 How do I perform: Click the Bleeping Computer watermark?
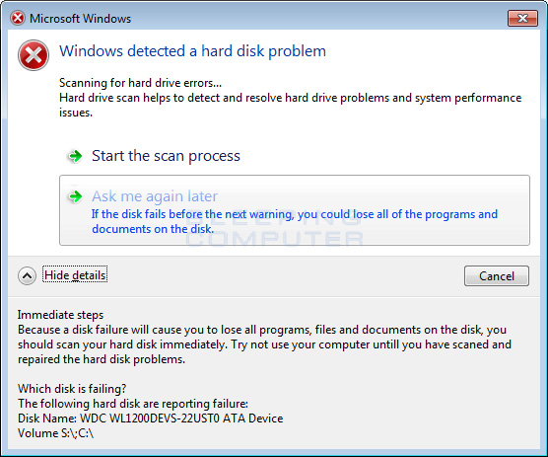click(x=274, y=227)
